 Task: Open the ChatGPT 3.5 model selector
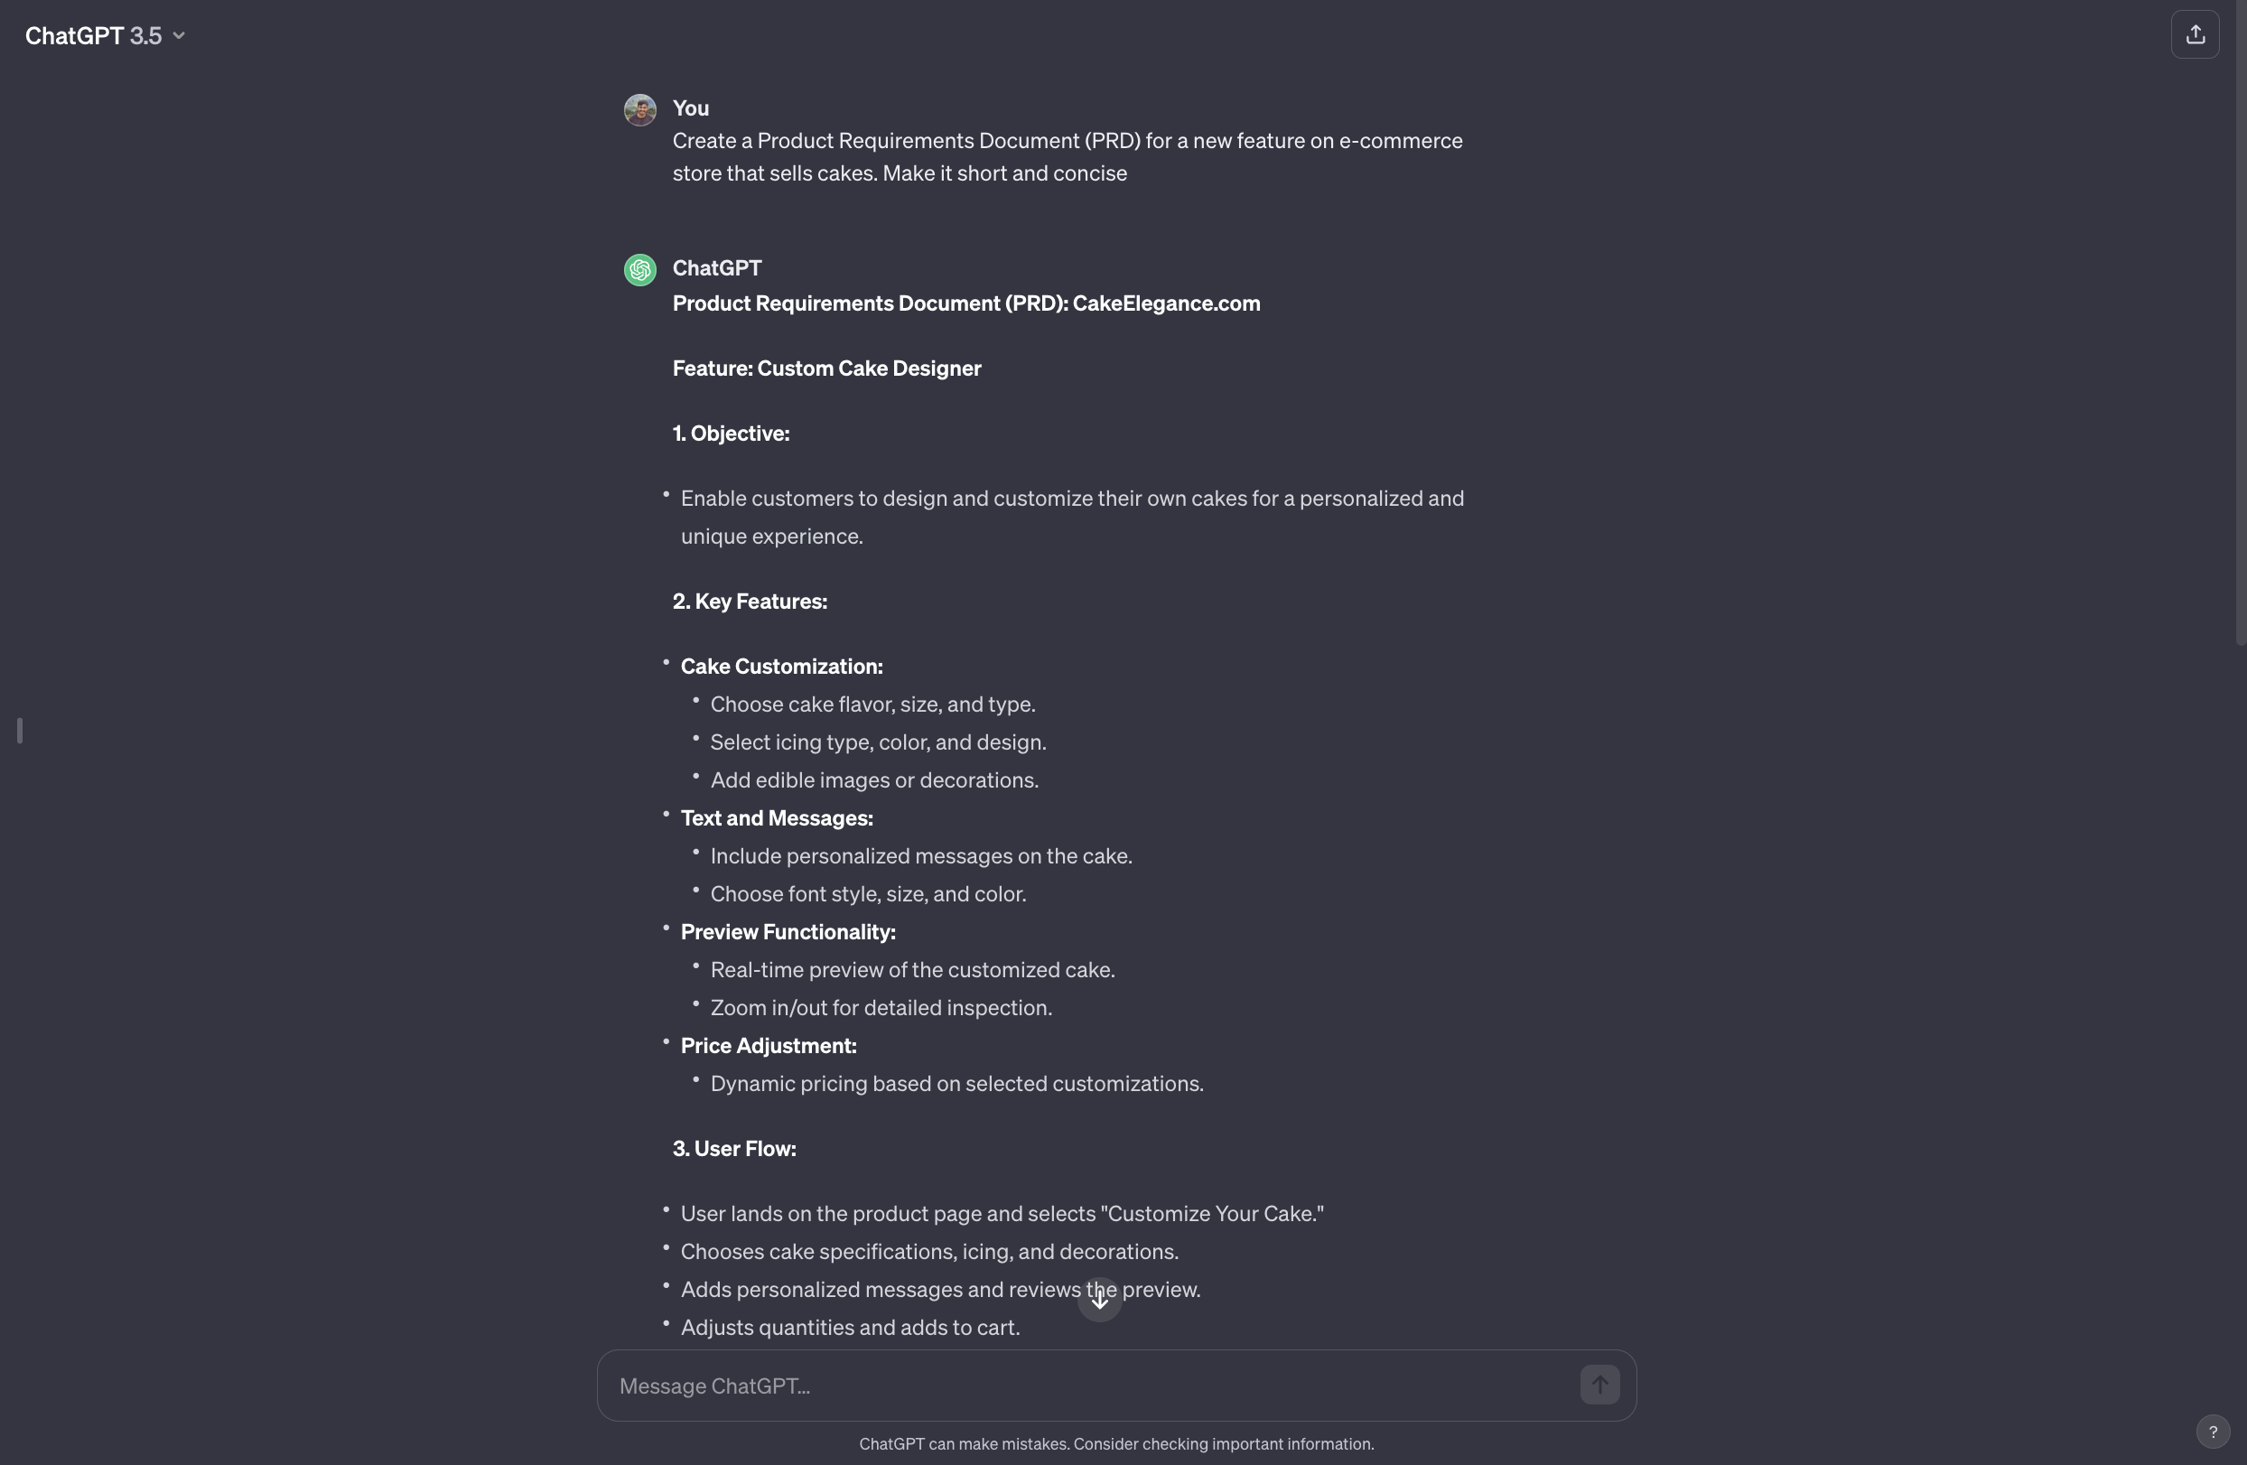point(105,36)
